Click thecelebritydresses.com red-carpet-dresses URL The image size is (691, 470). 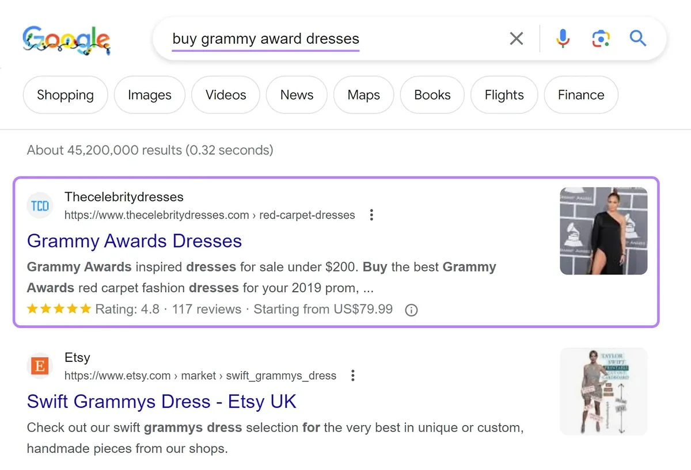point(210,215)
